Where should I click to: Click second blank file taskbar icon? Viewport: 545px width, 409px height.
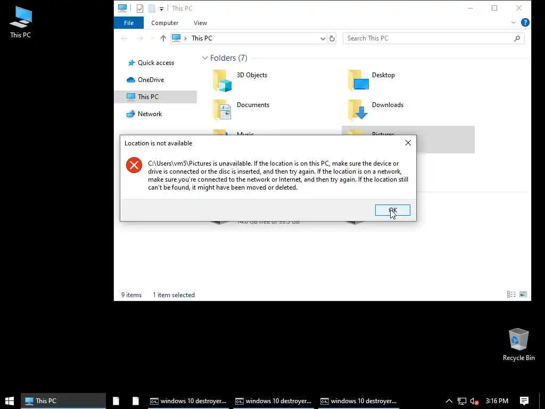coord(136,401)
